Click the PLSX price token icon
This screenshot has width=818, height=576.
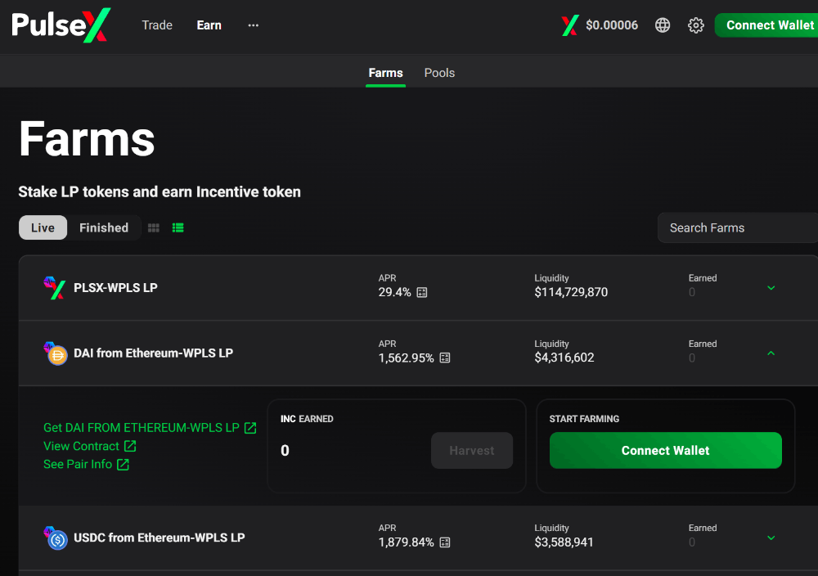click(x=569, y=25)
